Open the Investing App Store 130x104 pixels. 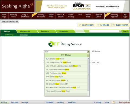[113, 16]
